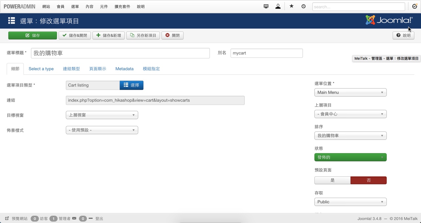Click into the 選單標題 text field
The height and width of the screenshot is (223, 421).
[x=120, y=53]
